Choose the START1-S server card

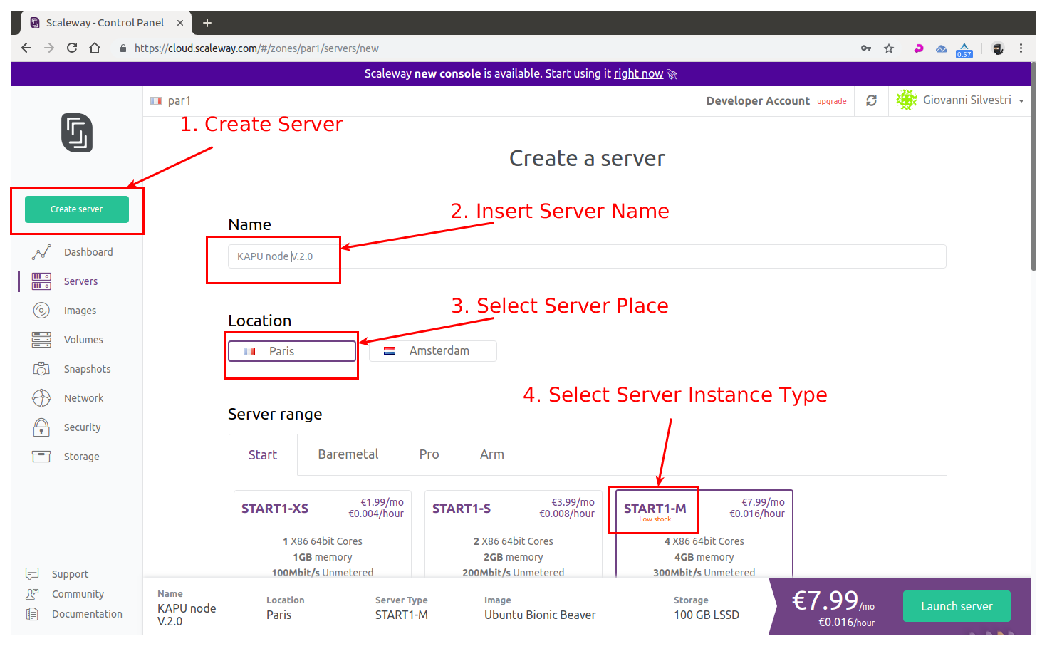[514, 533]
